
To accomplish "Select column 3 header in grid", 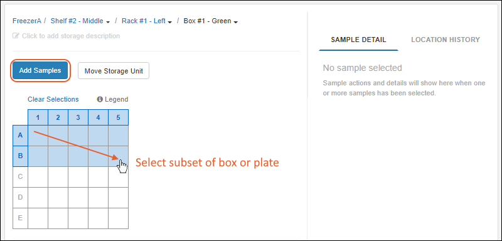I will pos(78,117).
